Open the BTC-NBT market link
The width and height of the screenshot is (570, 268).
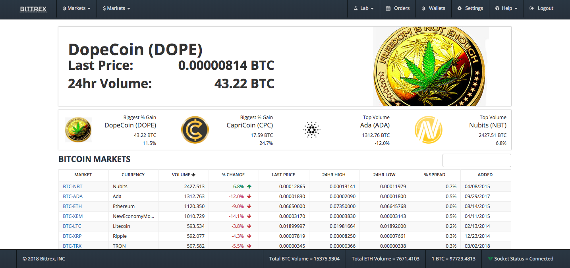point(73,186)
